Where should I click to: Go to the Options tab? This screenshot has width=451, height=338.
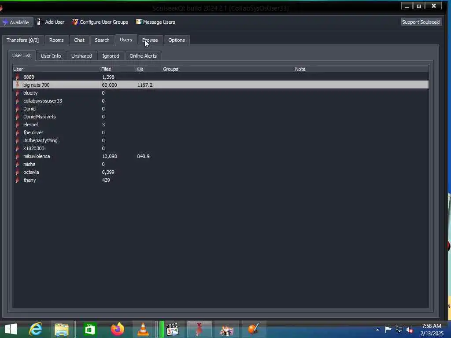point(177,40)
